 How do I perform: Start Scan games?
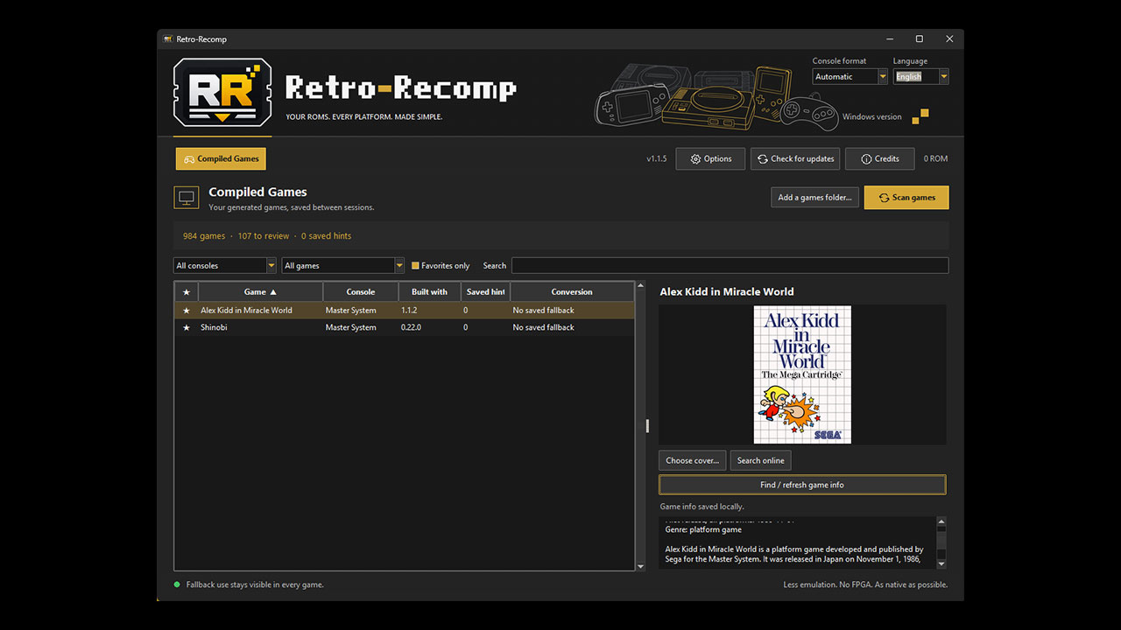pos(906,198)
